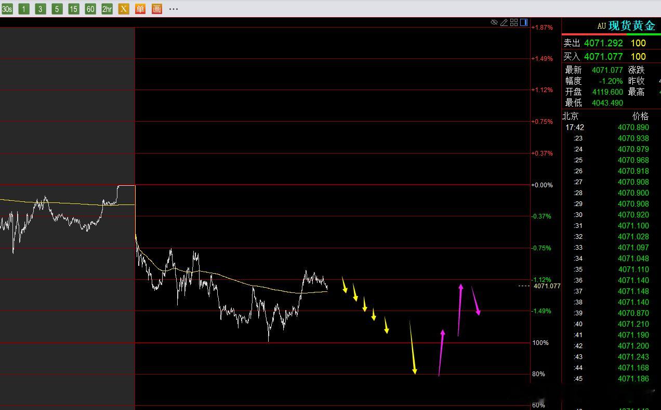661x410 pixels.
Task: Click the 最低 value 4043.490
Action: click(607, 102)
